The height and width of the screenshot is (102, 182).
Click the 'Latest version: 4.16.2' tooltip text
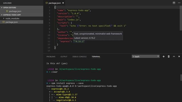tap(85, 38)
